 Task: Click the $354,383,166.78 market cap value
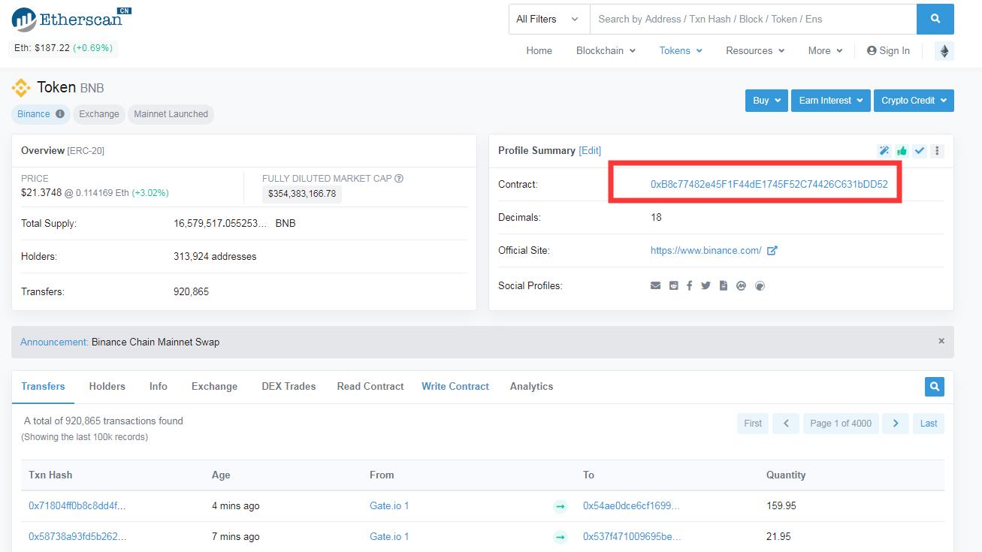tap(302, 195)
